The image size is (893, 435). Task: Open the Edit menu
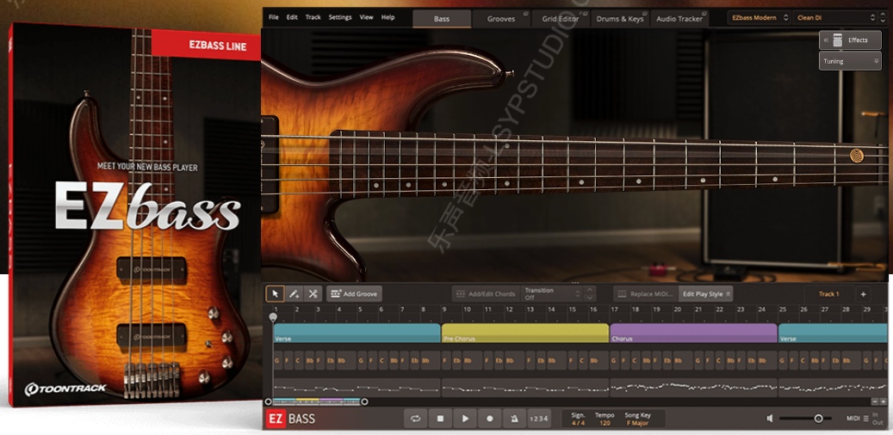click(292, 18)
